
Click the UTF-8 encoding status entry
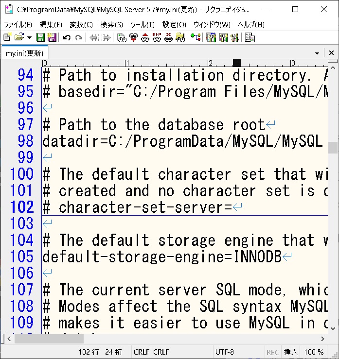[224, 352]
